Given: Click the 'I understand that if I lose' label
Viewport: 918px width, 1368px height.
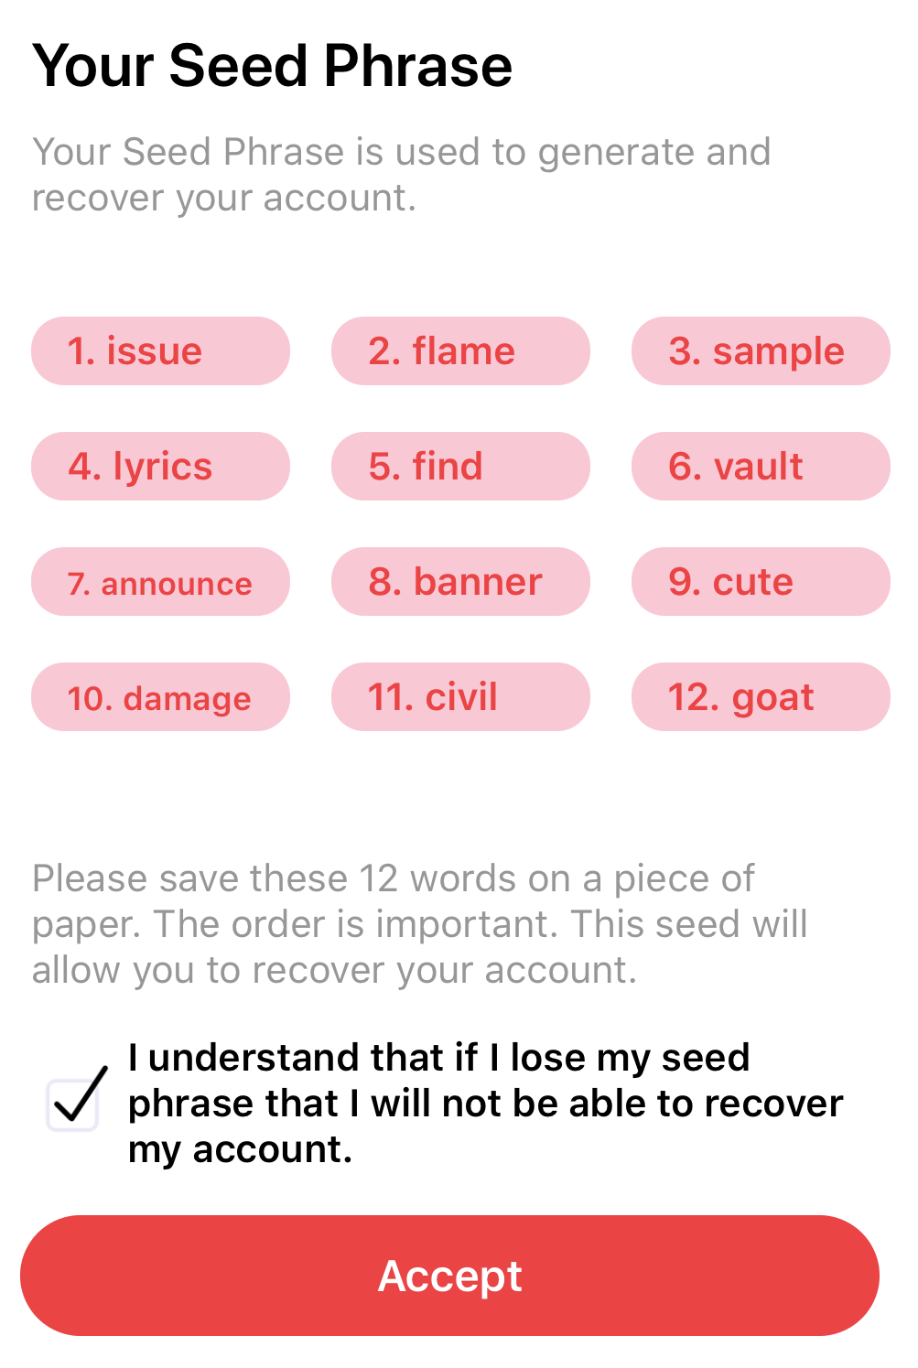Looking at the screenshot, I should pos(439,1058).
